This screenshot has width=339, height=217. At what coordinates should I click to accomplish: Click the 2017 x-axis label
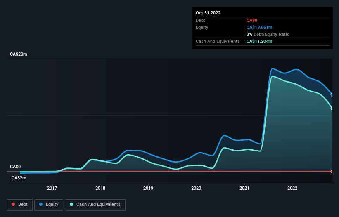(52, 188)
